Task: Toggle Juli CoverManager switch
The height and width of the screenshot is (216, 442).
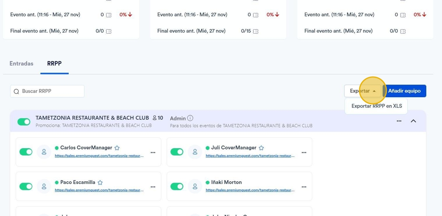Action: pos(177,152)
